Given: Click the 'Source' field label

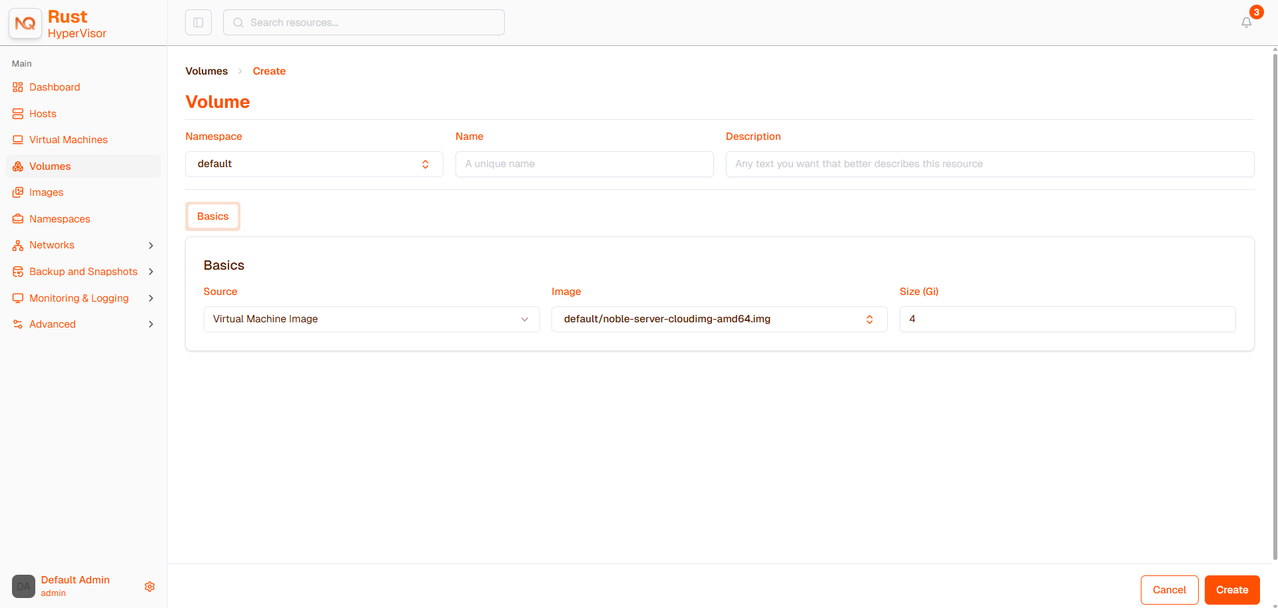Looking at the screenshot, I should (x=220, y=292).
